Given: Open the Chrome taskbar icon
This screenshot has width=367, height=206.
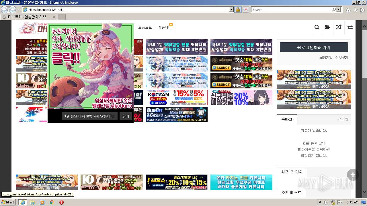Looking at the screenshot, I should 52,202.
